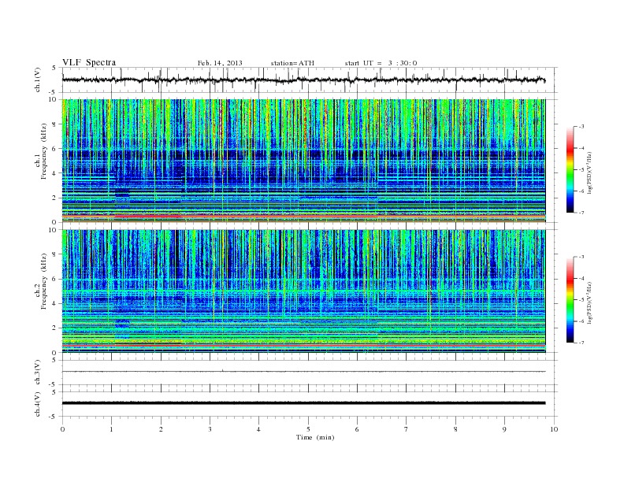Click the "ch.3(V)" axis label
The height and width of the screenshot is (482, 624).
[38, 373]
